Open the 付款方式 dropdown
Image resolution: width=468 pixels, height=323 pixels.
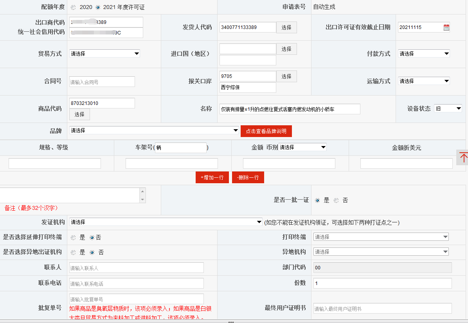(424, 53)
